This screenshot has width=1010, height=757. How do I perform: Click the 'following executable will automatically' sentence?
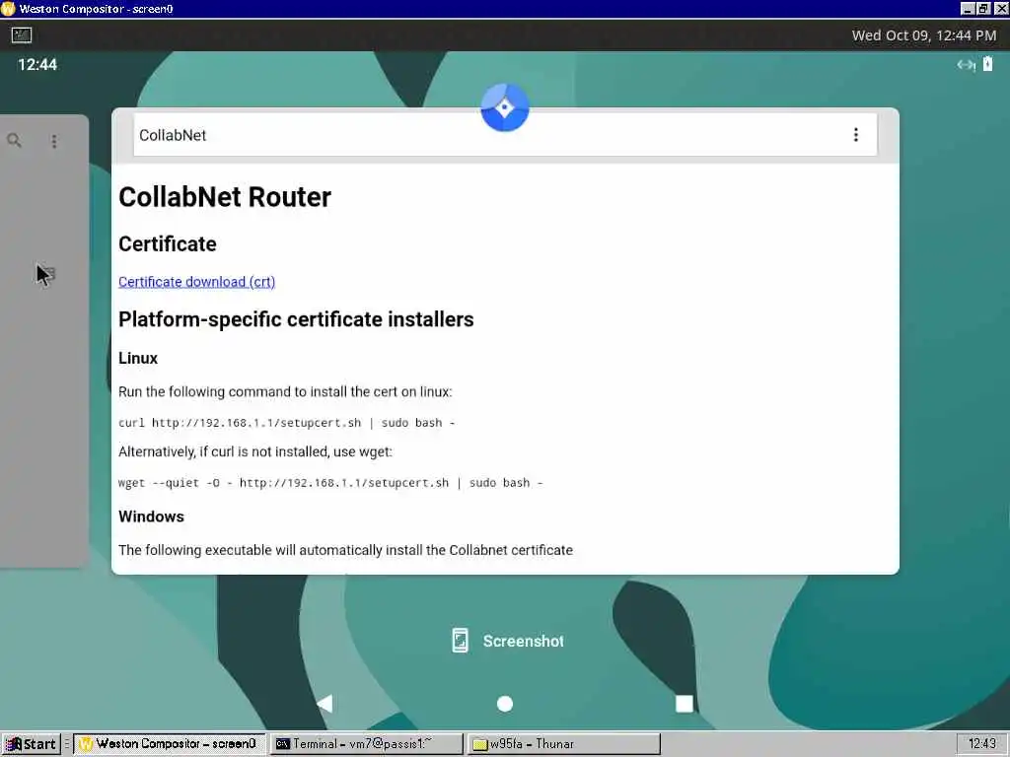pyautogui.click(x=346, y=550)
